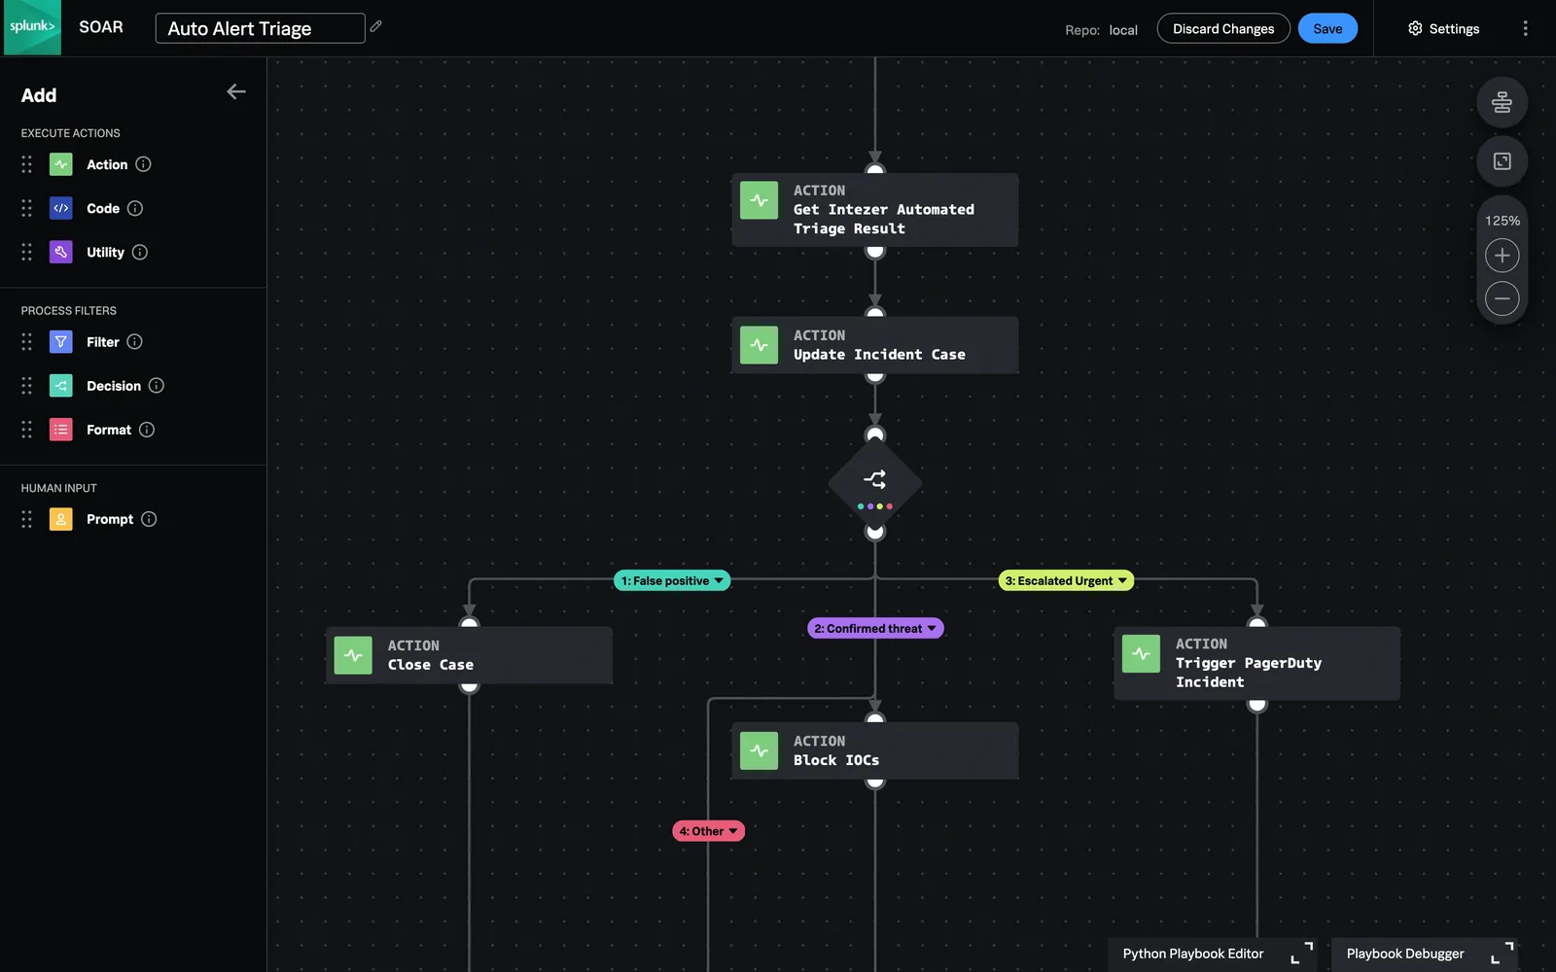
Task: Select the Action block icon in sidebar
Action: point(61,164)
